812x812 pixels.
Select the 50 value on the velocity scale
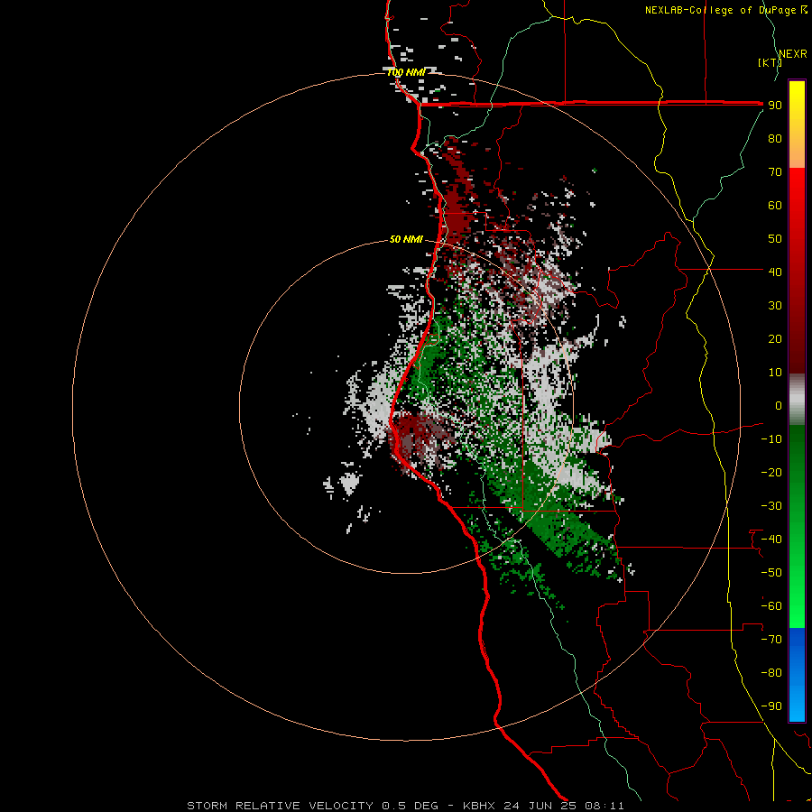click(x=775, y=239)
